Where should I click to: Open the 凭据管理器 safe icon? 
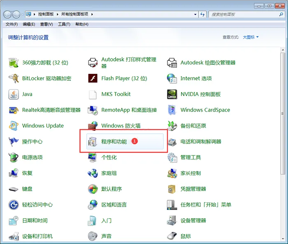(172, 189)
